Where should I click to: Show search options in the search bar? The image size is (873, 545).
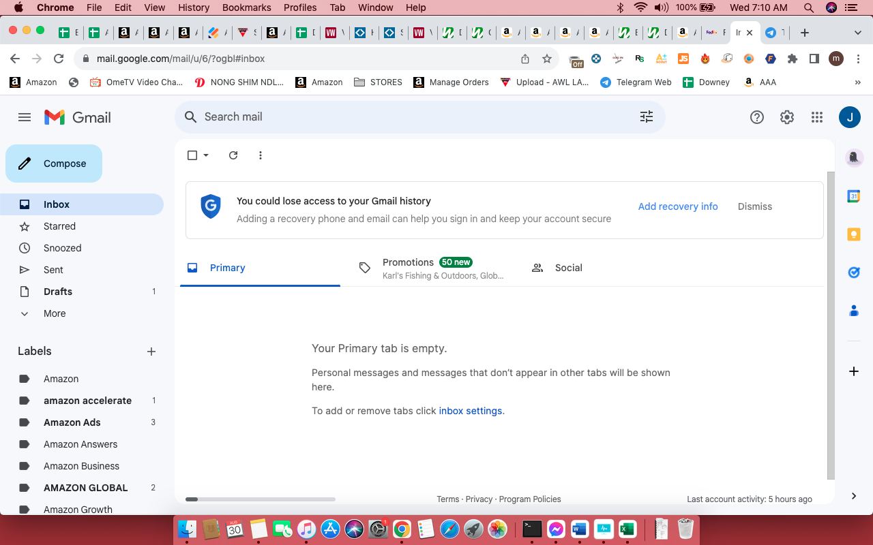click(647, 116)
